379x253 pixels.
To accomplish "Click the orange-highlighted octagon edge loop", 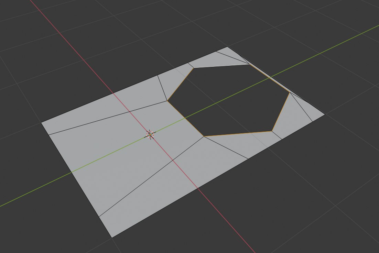I will coord(228,100).
